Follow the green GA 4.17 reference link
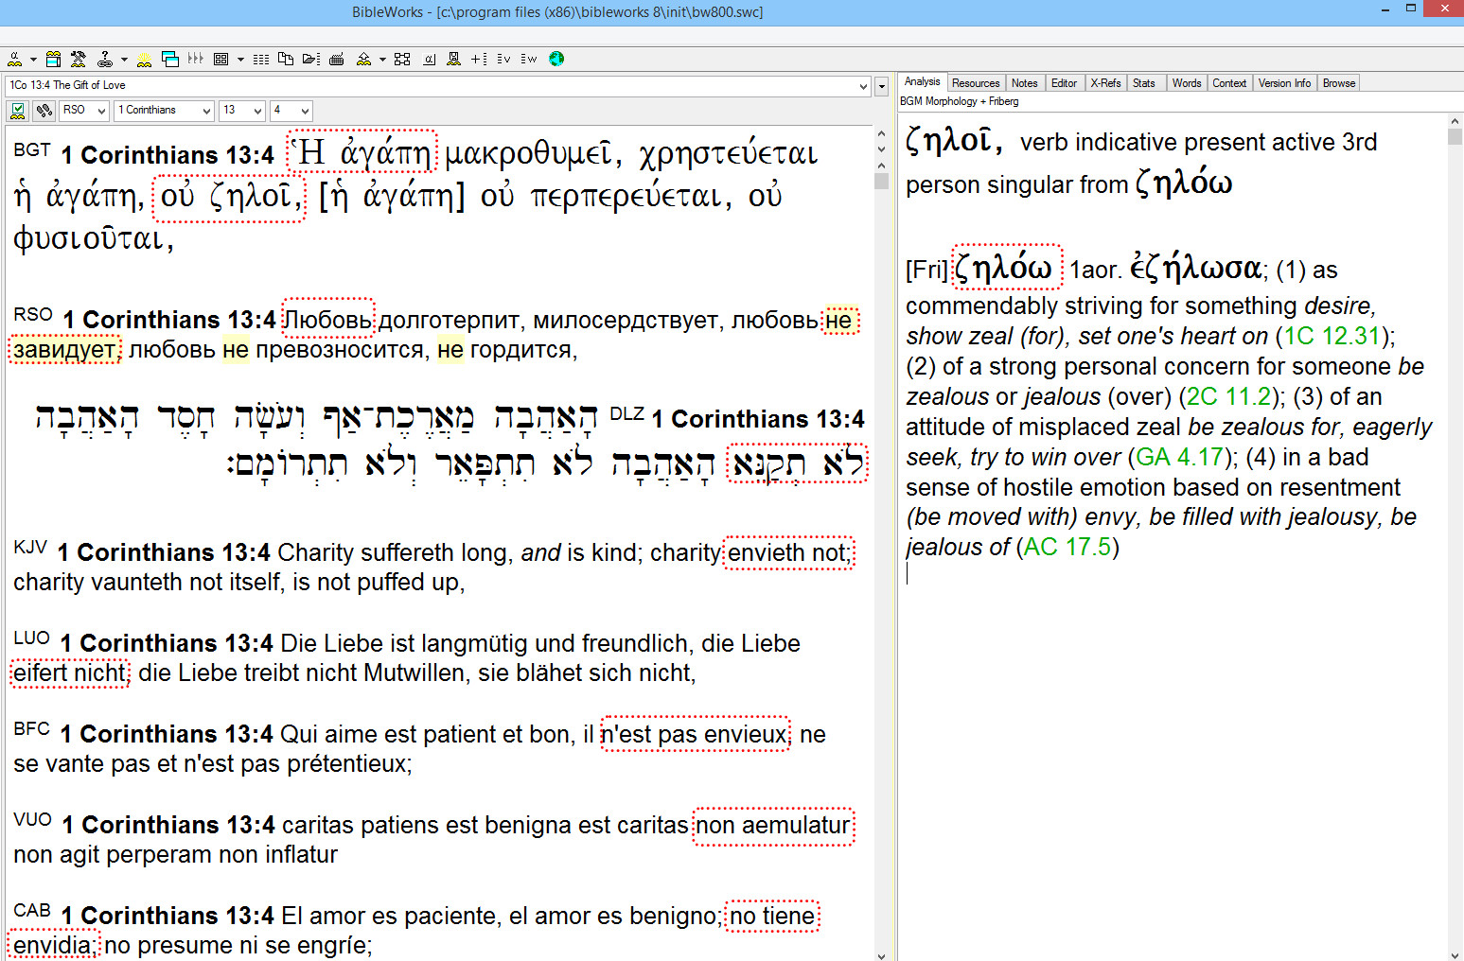1464x961 pixels. (x=1179, y=457)
